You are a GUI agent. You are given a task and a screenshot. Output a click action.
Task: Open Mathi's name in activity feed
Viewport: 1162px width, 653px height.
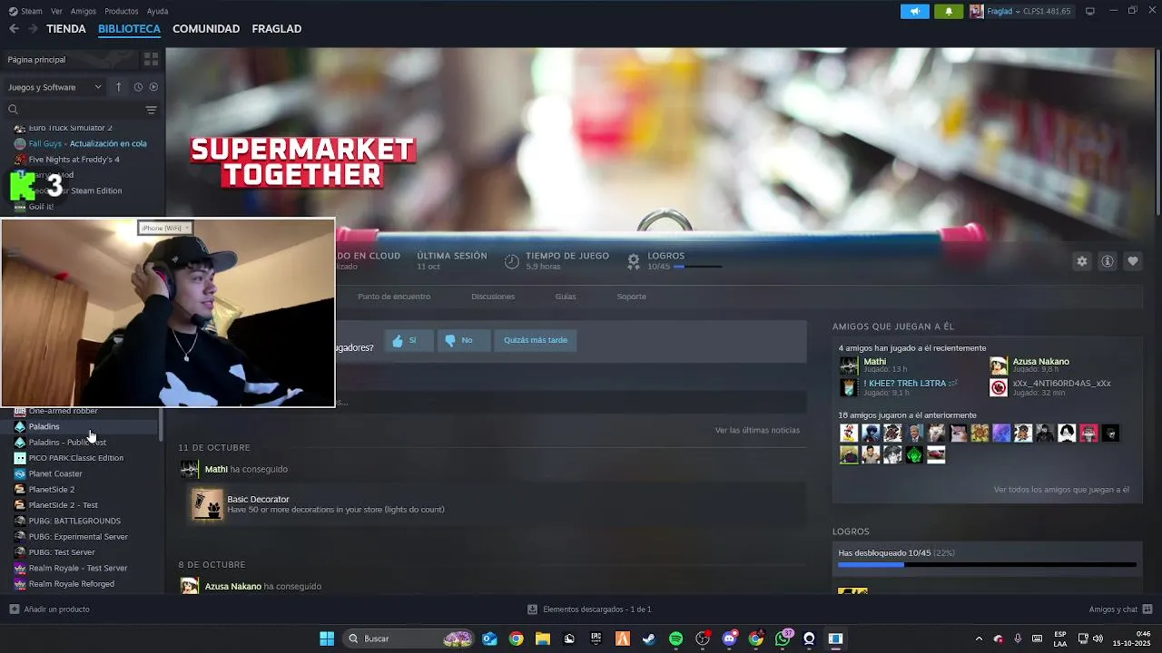[216, 469]
